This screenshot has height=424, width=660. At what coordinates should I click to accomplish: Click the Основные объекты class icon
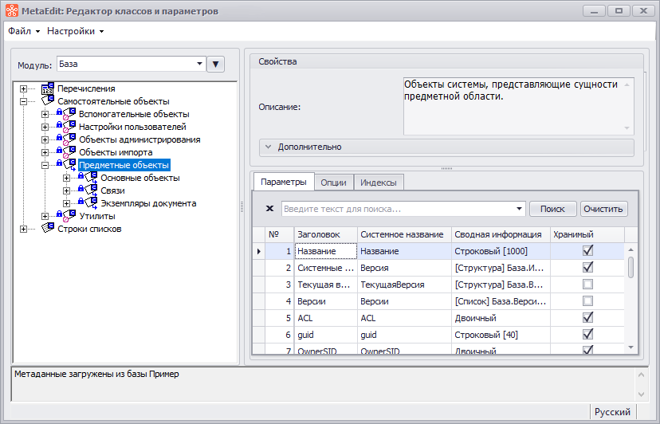(x=89, y=178)
